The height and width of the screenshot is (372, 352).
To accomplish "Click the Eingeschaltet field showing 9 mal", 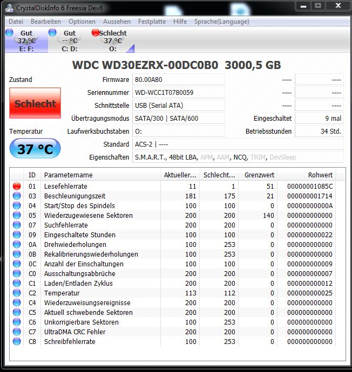I will pyautogui.click(x=319, y=119).
